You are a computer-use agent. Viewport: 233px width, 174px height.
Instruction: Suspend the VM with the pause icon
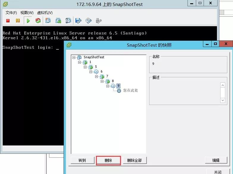coord(18,21)
